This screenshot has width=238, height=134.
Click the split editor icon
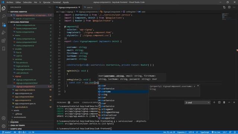point(229,7)
